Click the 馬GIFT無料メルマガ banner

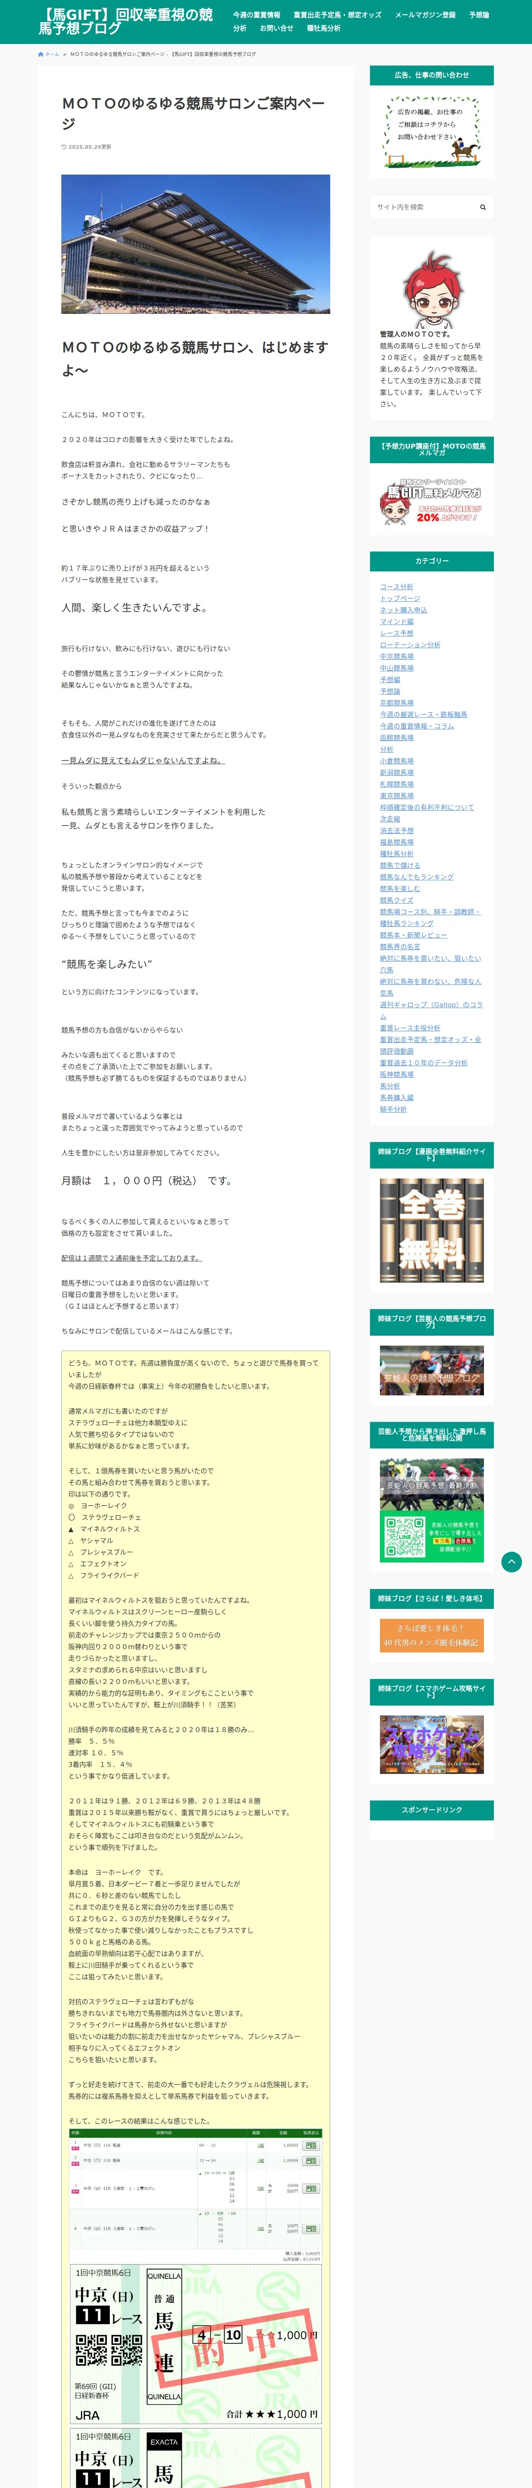coord(432,501)
